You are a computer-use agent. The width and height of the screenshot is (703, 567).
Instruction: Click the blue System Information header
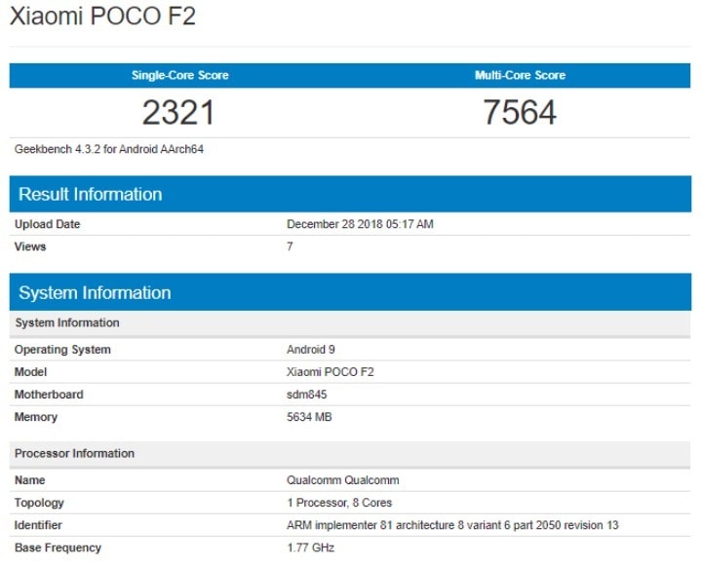pyautogui.click(x=350, y=292)
